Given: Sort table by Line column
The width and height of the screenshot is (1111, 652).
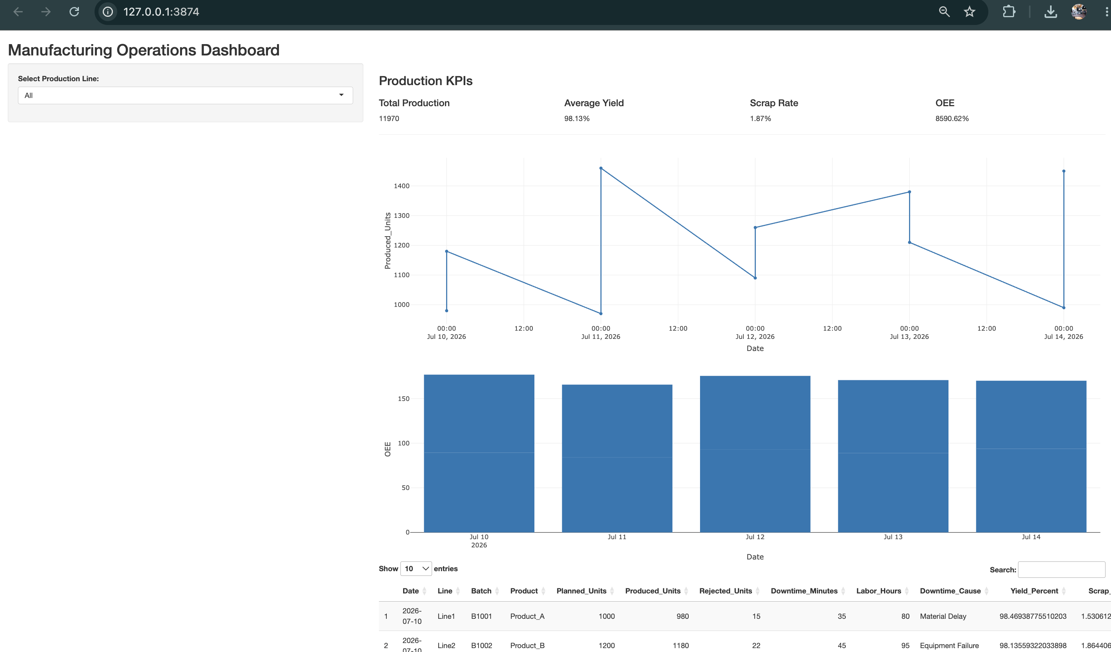Looking at the screenshot, I should pyautogui.click(x=449, y=591).
